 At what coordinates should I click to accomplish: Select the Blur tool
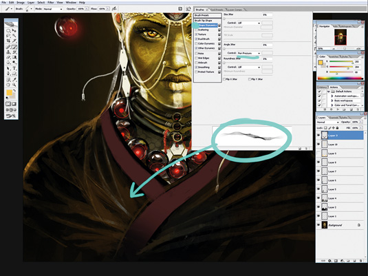click(8, 63)
